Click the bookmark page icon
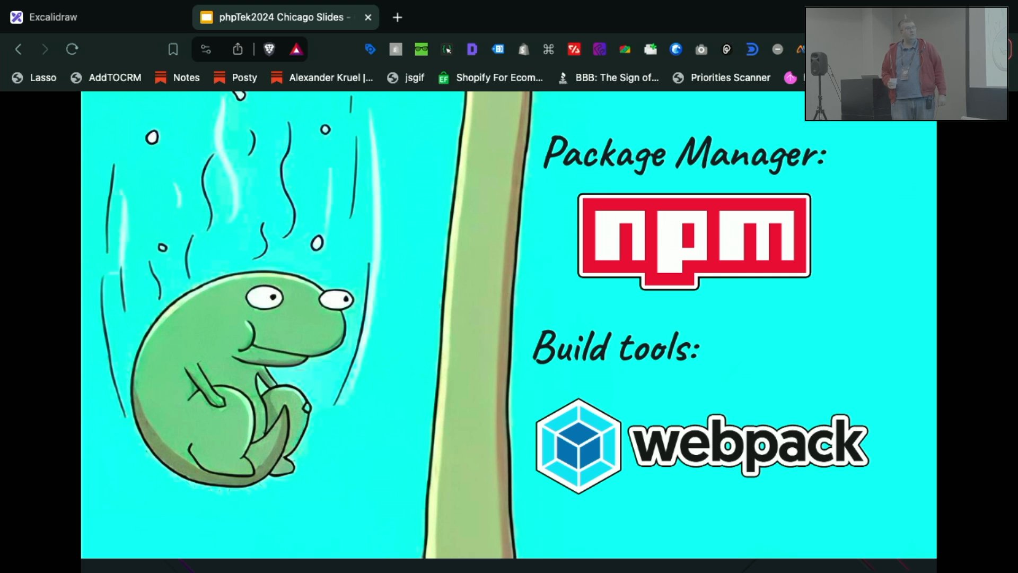Image resolution: width=1018 pixels, height=573 pixels. click(x=173, y=49)
